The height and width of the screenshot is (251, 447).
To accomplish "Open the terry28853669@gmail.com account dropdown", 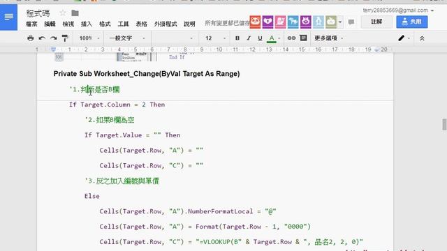I will (398, 10).
